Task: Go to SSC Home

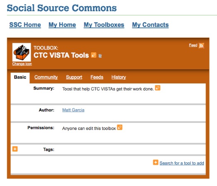Action: click(x=25, y=25)
